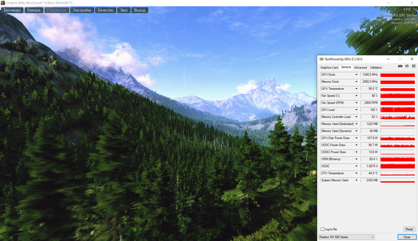Open the Memory Used (Dynamic) dropdown

click(x=356, y=131)
